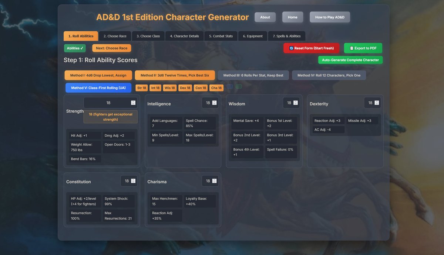This screenshot has height=255, width=444.
Task: Click the Con 18 rolled score chip
Action: (201, 88)
